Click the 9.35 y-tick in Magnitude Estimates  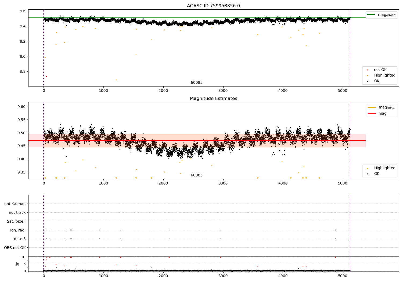click(x=21, y=172)
